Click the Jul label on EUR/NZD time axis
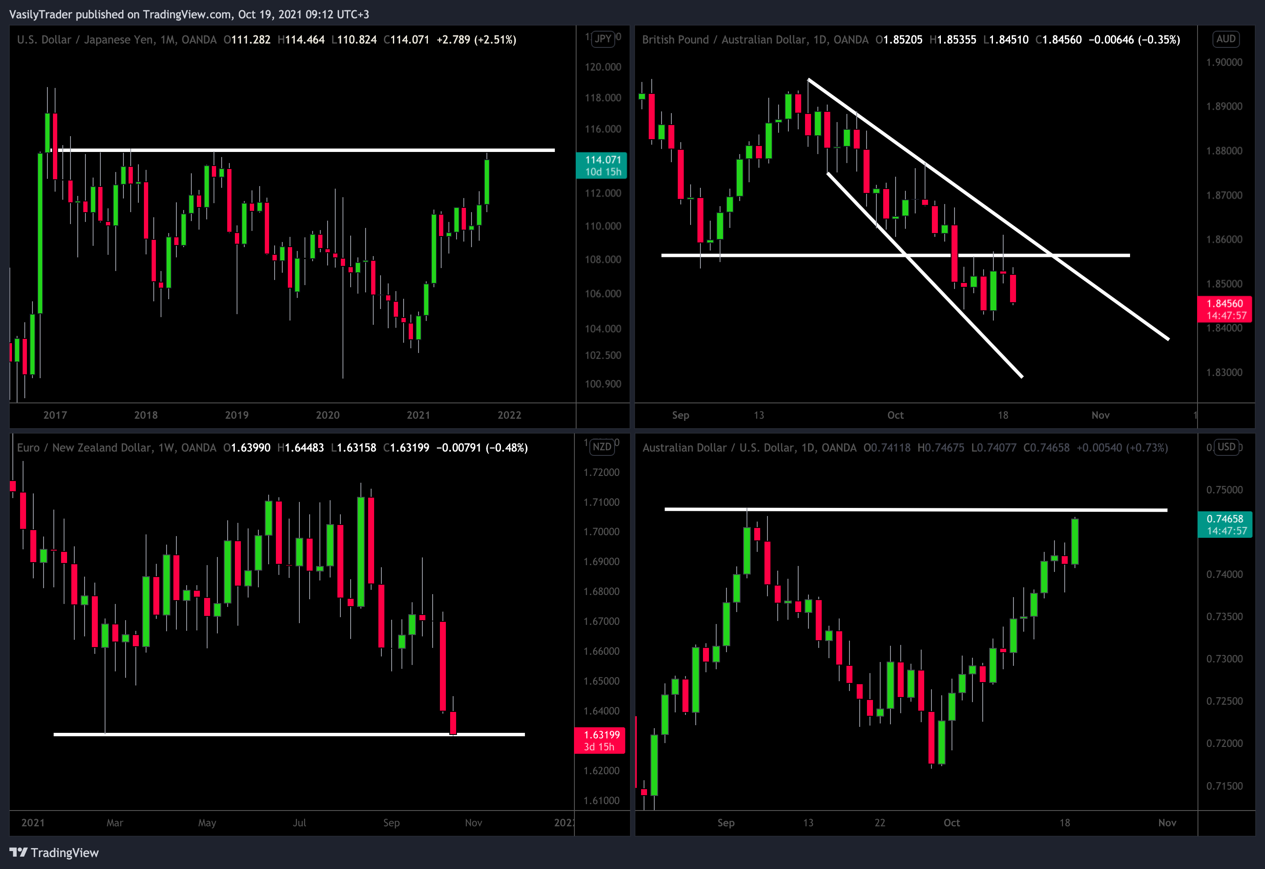The height and width of the screenshot is (869, 1265). pyautogui.click(x=300, y=823)
